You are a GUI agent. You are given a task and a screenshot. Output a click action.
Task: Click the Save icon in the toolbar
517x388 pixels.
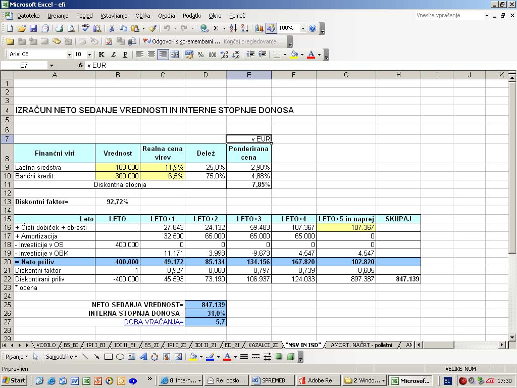pos(33,29)
